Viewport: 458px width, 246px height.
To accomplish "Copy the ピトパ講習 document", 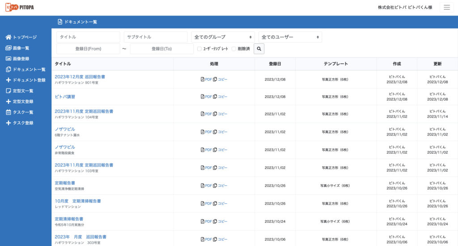I will pos(220,97).
